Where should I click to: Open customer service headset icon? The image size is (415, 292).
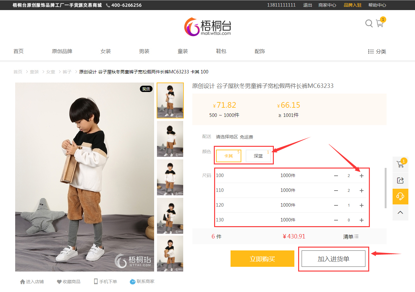(400, 197)
